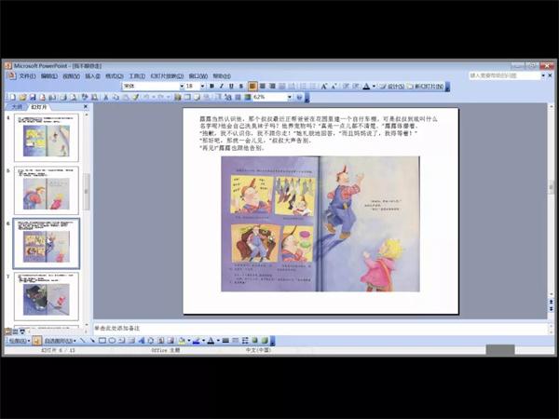The width and height of the screenshot is (559, 419).
Task: Open the AutoShapes (自选图形) dropdown
Action: pos(61,341)
